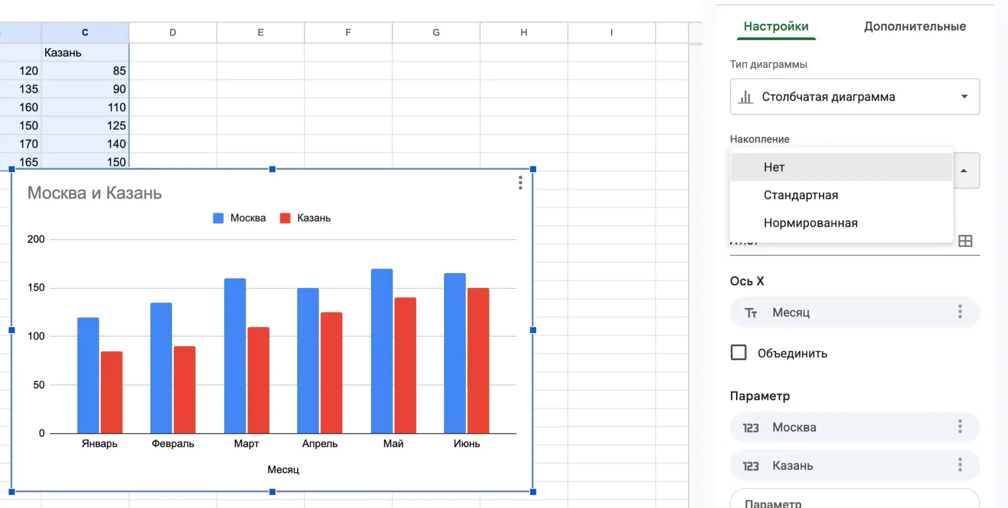1008x508 pixels.
Task: Click the blue Москва legend color square
Action: pyautogui.click(x=218, y=218)
